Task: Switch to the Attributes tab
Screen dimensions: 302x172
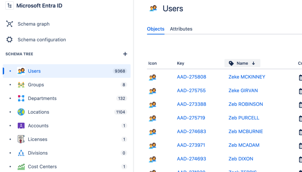Action: point(181,29)
